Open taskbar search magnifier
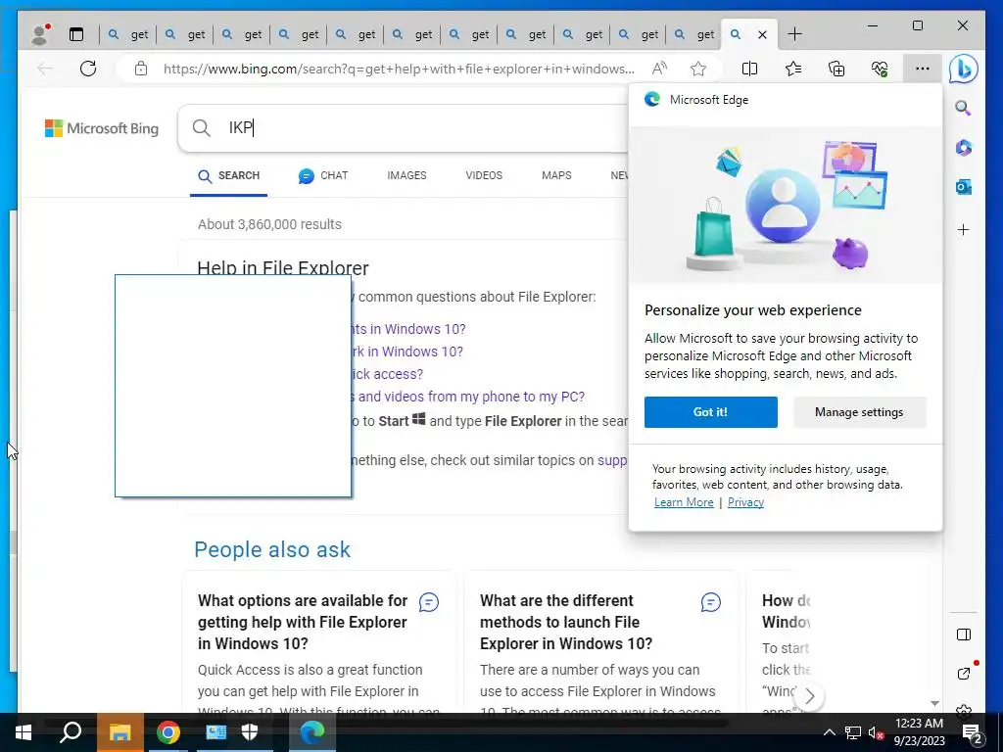This screenshot has height=752, width=1003. 71,732
